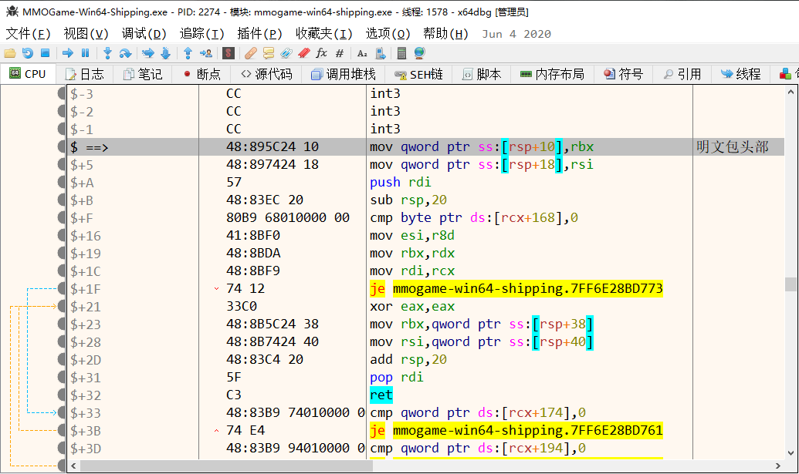Open the 插件(P) menu
799x474 pixels.
[260, 34]
